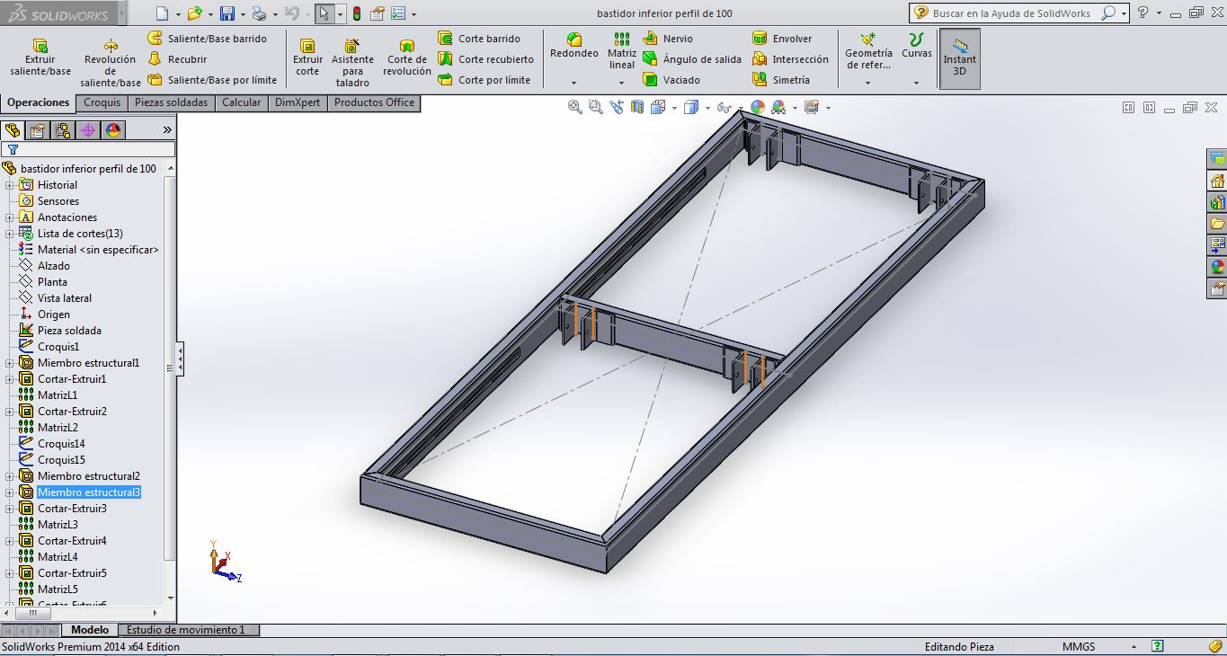Viewport: 1227px width, 656px height.
Task: Click the New document icon
Action: [x=162, y=13]
